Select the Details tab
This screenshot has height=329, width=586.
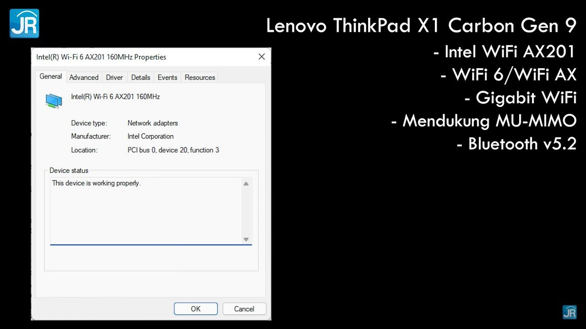pos(141,77)
